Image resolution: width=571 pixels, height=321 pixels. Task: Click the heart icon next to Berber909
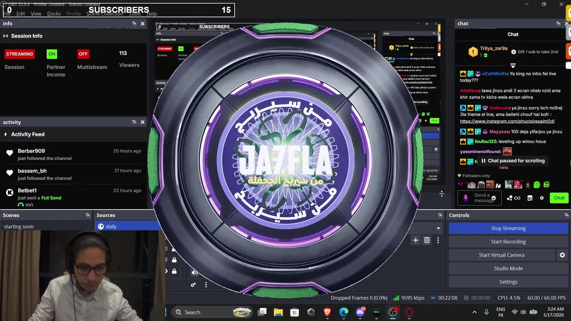tap(9, 153)
